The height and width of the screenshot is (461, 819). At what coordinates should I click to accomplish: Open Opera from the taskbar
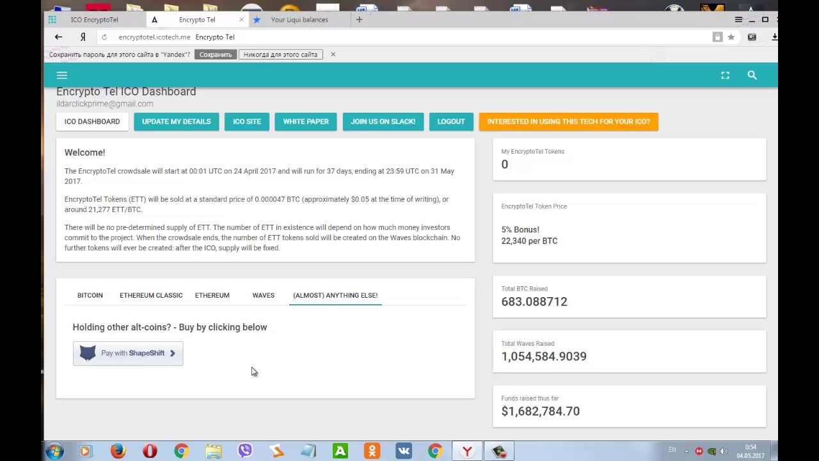(150, 451)
